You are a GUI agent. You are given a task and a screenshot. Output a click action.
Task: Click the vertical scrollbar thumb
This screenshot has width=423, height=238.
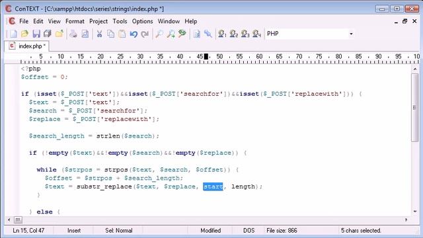pos(414,107)
